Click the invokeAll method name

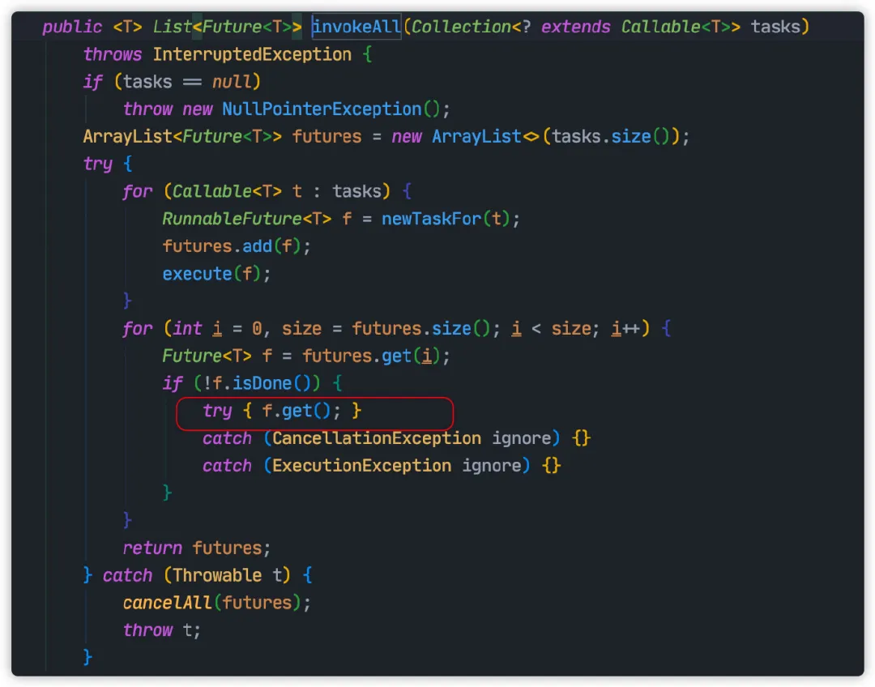[x=356, y=27]
